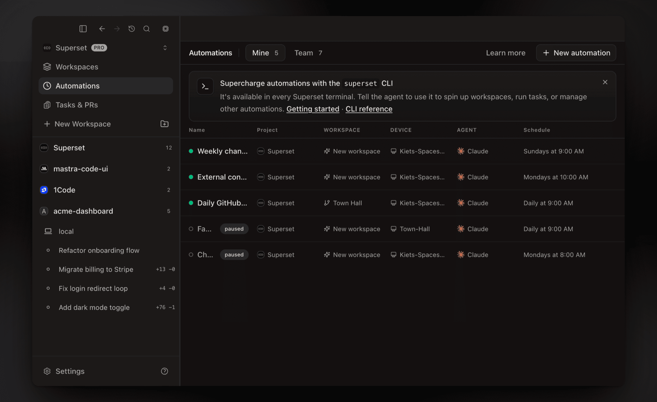The width and height of the screenshot is (657, 402).
Task: Click the terminal prompt icon in the banner
Action: pos(205,87)
